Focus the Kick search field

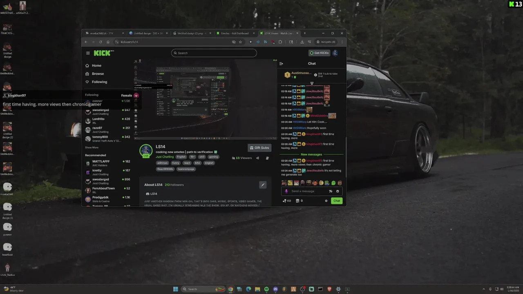click(214, 53)
